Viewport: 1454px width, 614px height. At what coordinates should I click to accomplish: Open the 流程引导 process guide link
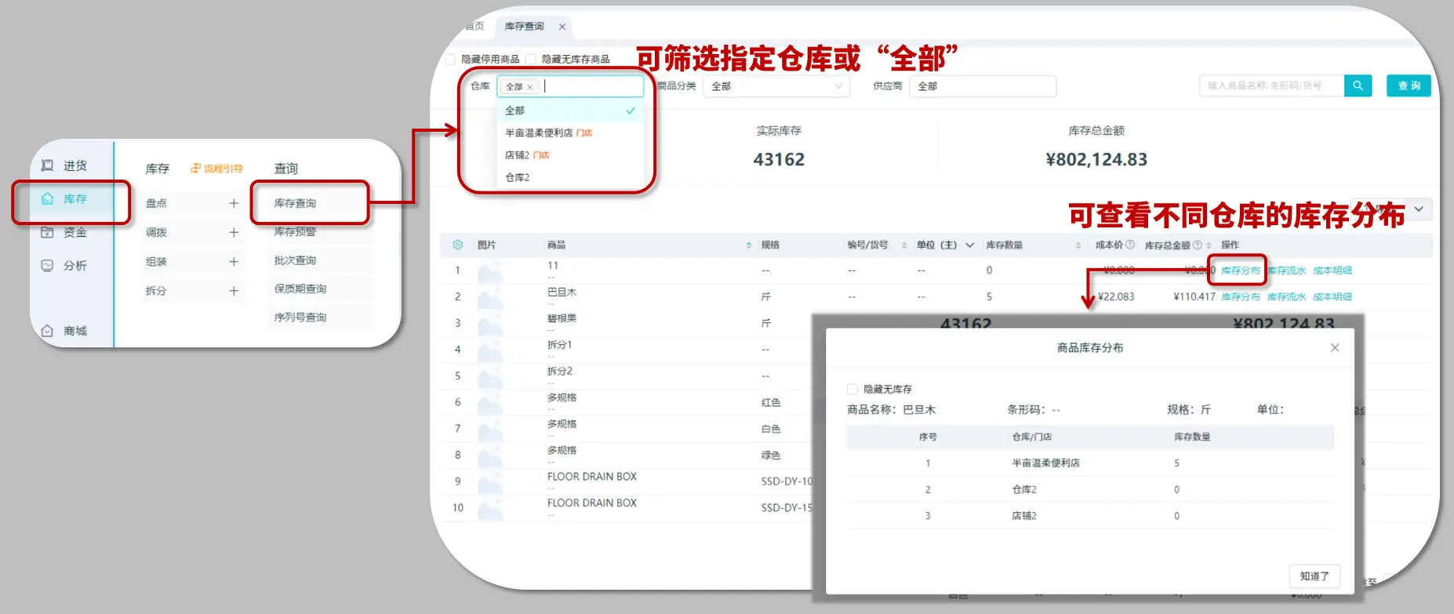[217, 169]
